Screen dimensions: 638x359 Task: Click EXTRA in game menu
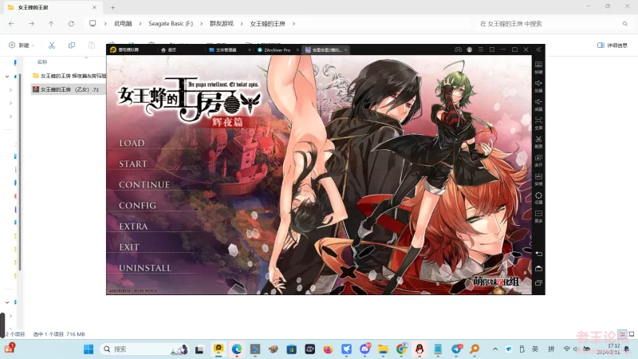pos(133,227)
